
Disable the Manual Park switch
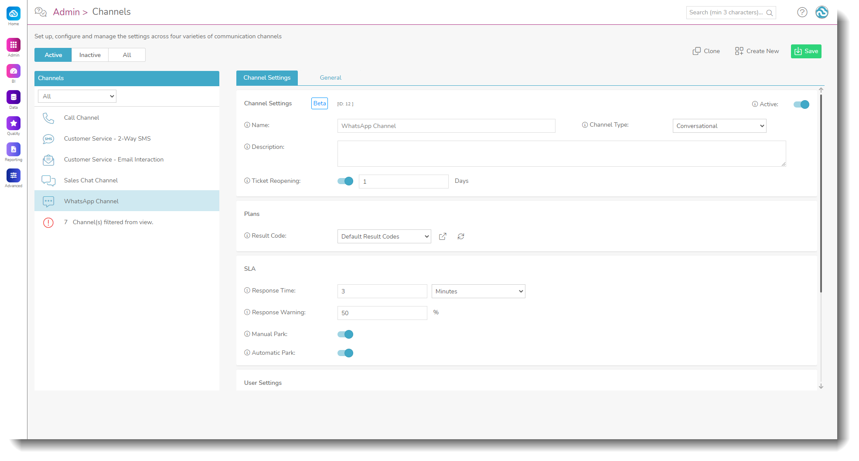coord(345,334)
